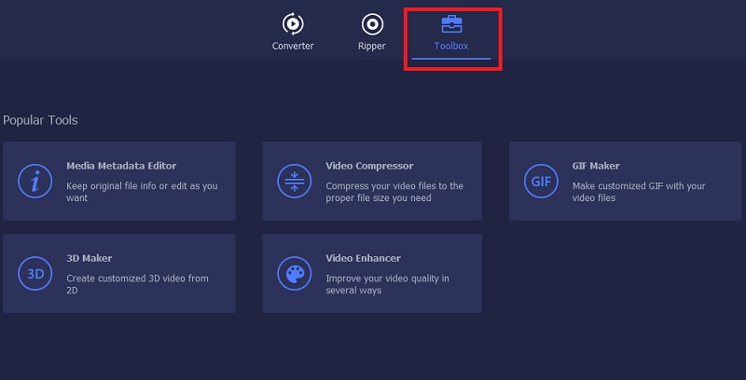Open the Video Compressor title
746x380 pixels.
[369, 166]
